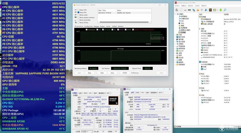The image size is (241, 133).
Task: Open Preferences in Stability Test
Action: tap(135, 73)
